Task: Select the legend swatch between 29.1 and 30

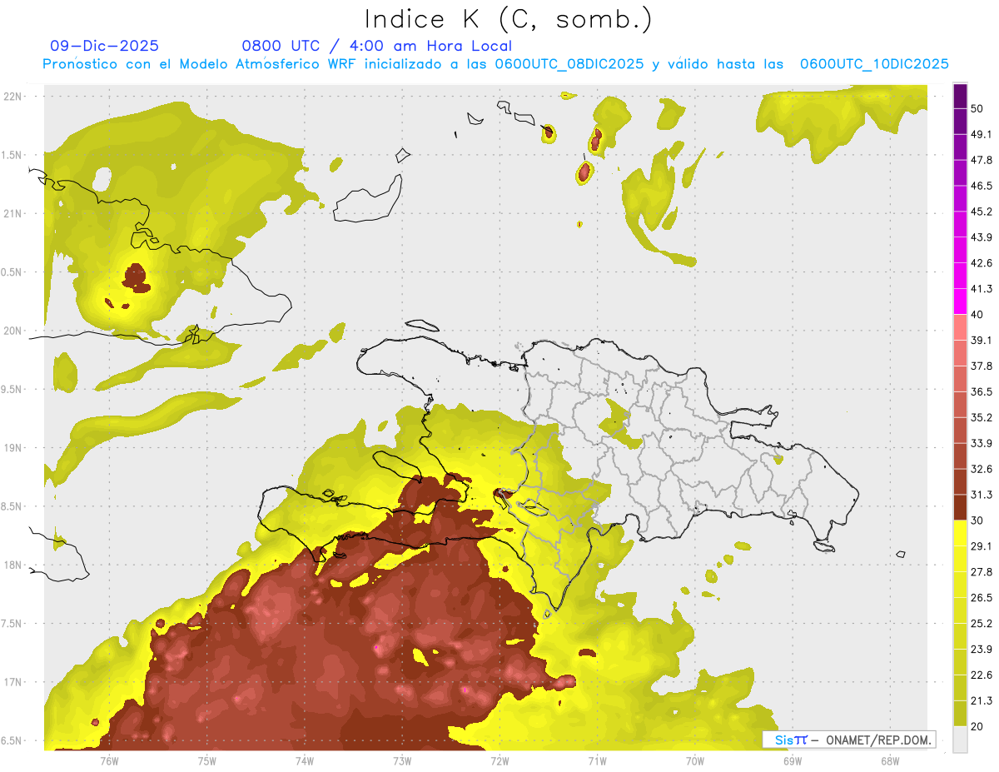Action: 961,533
